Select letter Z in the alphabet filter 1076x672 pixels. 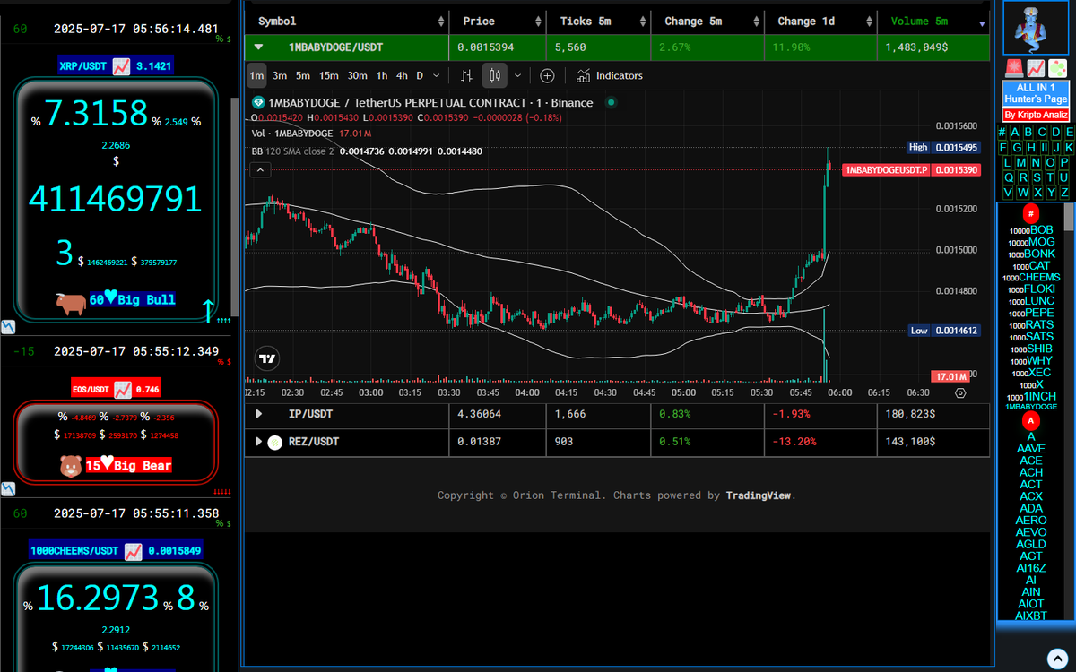pos(1064,193)
